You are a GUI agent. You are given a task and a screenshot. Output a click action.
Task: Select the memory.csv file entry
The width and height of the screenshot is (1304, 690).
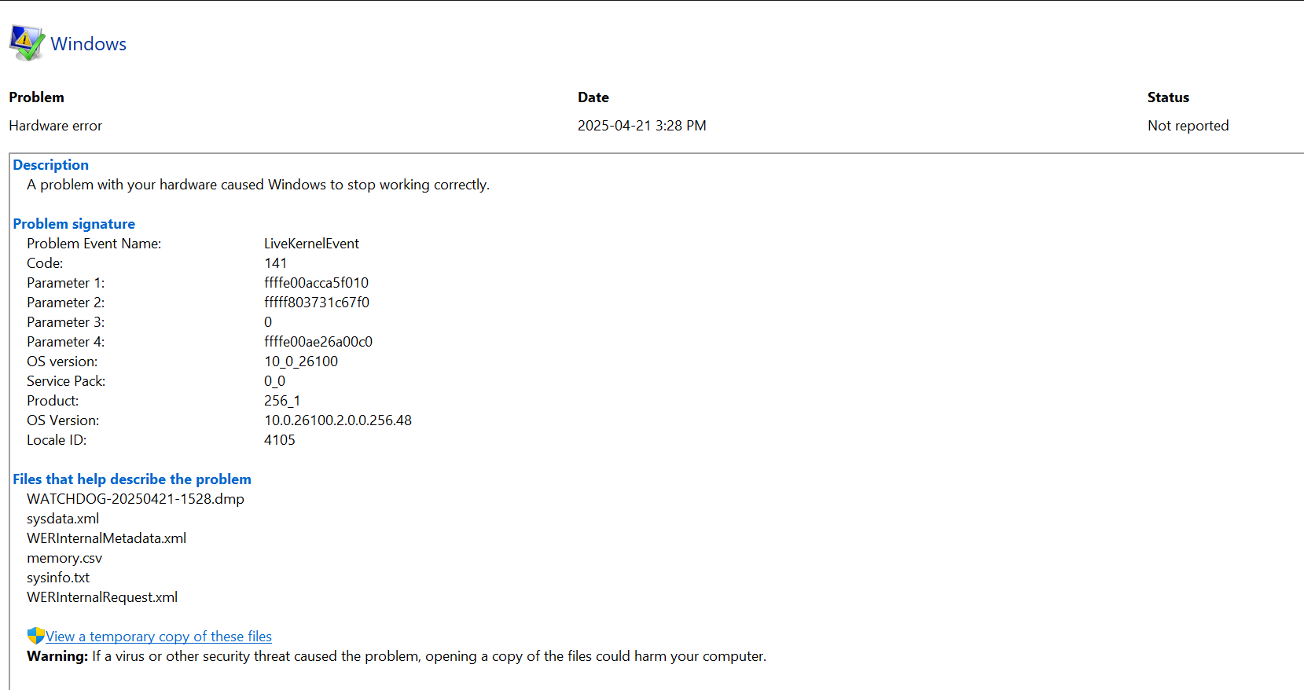[x=64, y=558]
